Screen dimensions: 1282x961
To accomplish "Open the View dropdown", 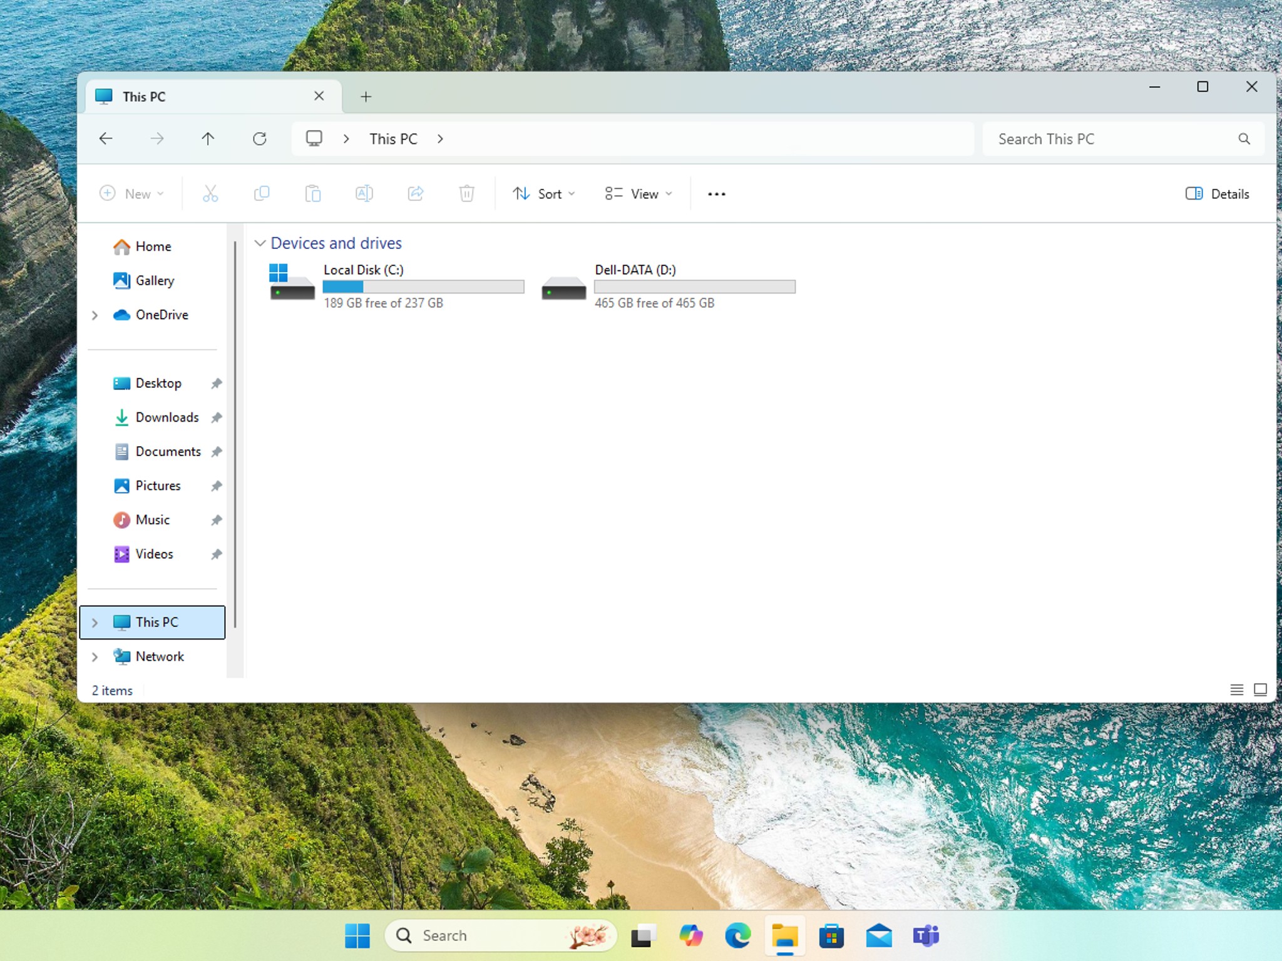I will pyautogui.click(x=638, y=194).
